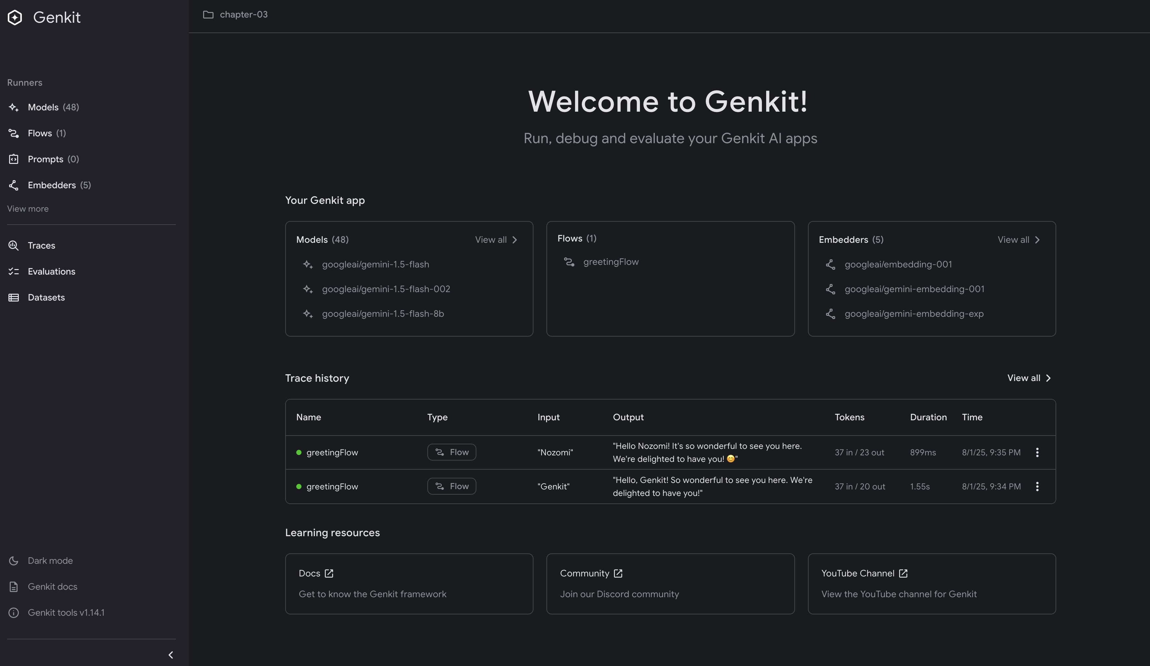Open three-dot menu for the Genkit input trace
Screen dimensions: 1150x666
[x=1037, y=487]
